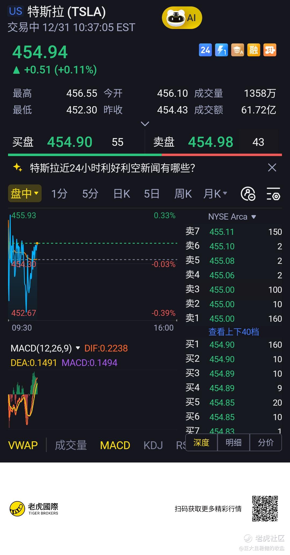Close the Tesla news suggestion banner
The height and width of the screenshot is (555, 290).
[x=272, y=168]
